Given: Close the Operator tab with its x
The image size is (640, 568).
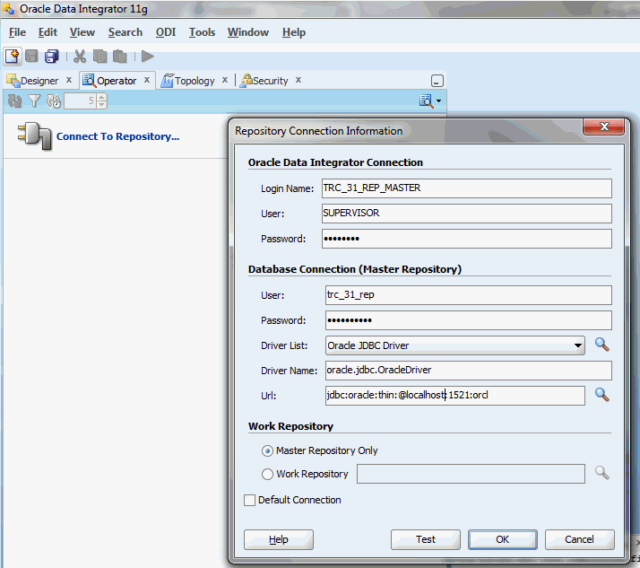Looking at the screenshot, I should coord(147,80).
